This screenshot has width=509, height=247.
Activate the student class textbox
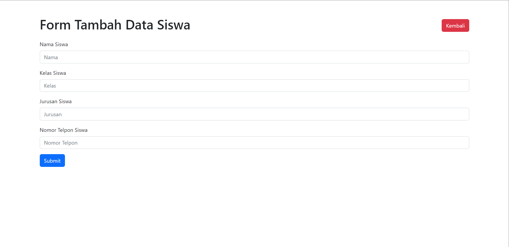(x=254, y=86)
